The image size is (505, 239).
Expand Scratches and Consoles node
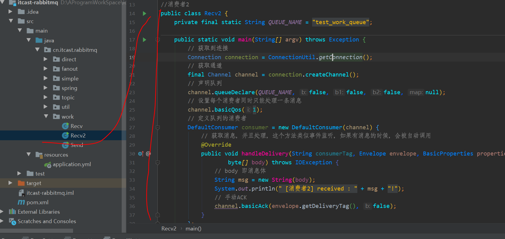pyautogui.click(x=2, y=221)
